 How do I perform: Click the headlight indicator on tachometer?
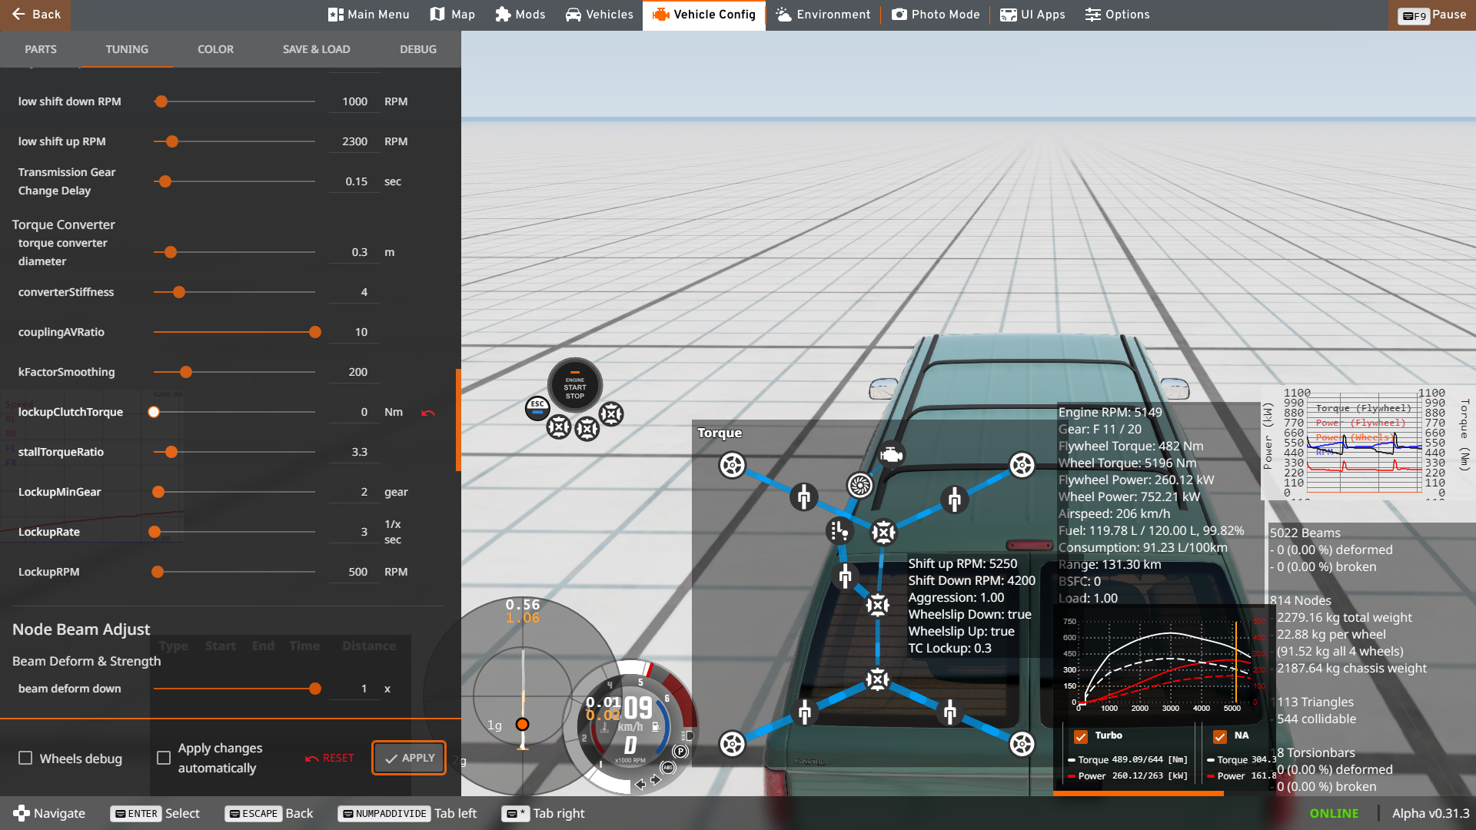point(687,735)
